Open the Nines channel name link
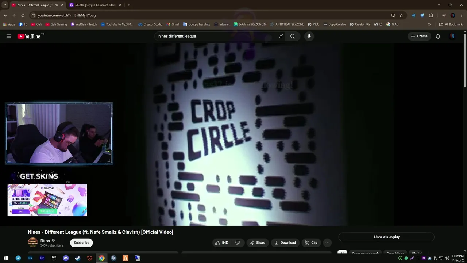The width and height of the screenshot is (467, 263). (x=46, y=240)
